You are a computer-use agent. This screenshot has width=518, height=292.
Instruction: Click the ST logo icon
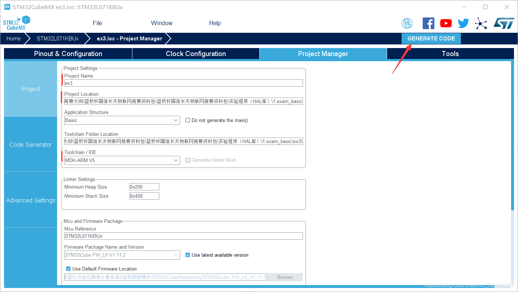(504, 23)
